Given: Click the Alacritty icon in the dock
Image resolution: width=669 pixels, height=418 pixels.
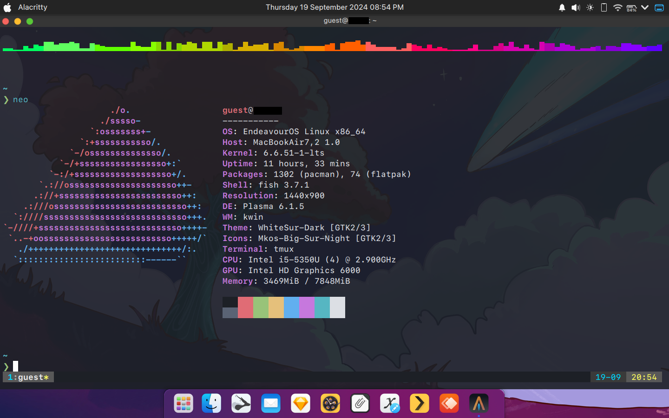Looking at the screenshot, I should tap(479, 404).
